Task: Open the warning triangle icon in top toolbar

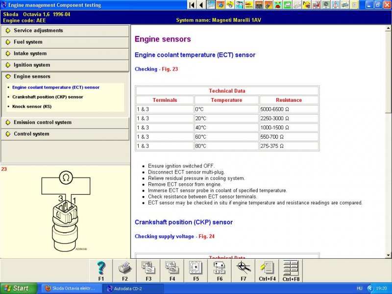Action: click(x=335, y=5)
